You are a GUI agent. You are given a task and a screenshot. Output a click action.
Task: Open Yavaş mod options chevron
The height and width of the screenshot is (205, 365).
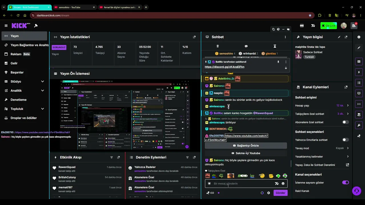tap(348, 148)
